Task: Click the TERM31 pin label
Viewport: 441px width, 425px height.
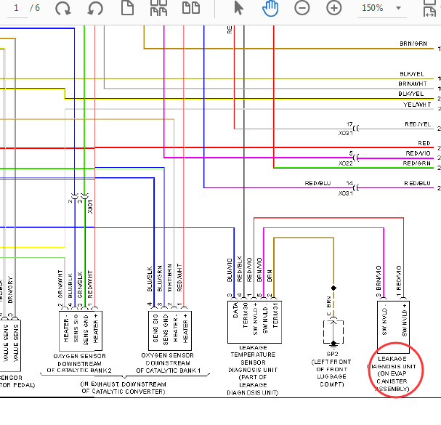Action: click(275, 315)
